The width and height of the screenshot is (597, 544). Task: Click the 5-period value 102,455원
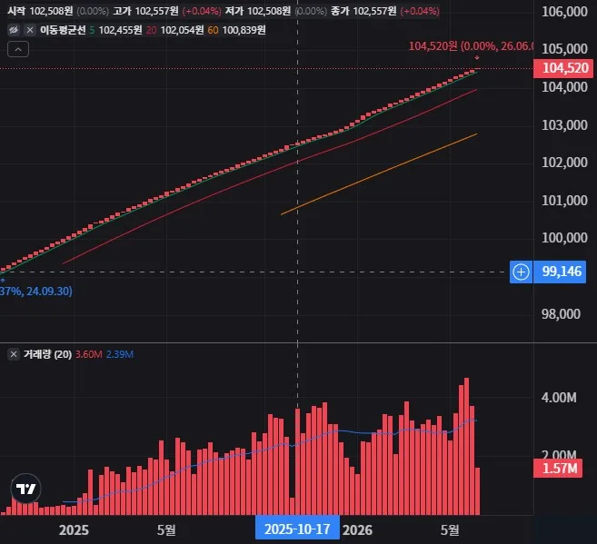click(120, 30)
